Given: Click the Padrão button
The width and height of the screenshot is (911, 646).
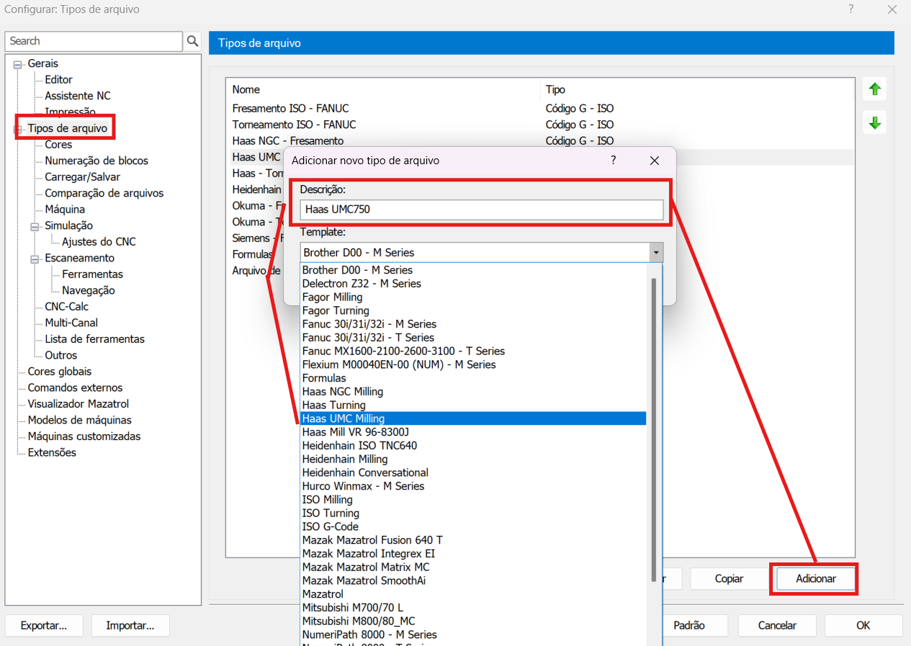Looking at the screenshot, I should tap(689, 626).
